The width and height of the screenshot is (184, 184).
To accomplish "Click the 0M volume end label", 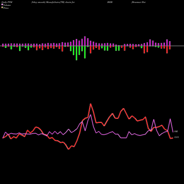I will click(176, 131).
